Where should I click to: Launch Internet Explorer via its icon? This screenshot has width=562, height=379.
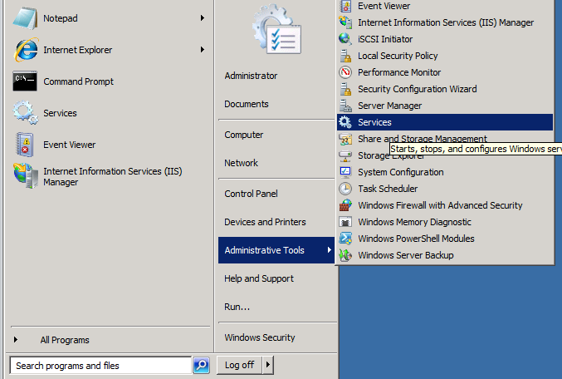click(26, 50)
